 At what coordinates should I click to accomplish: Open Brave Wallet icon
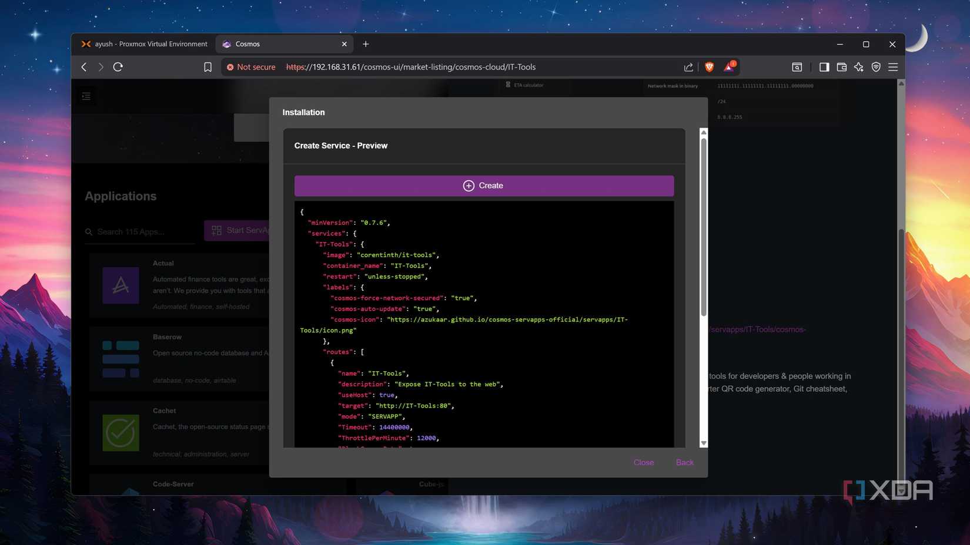click(841, 67)
